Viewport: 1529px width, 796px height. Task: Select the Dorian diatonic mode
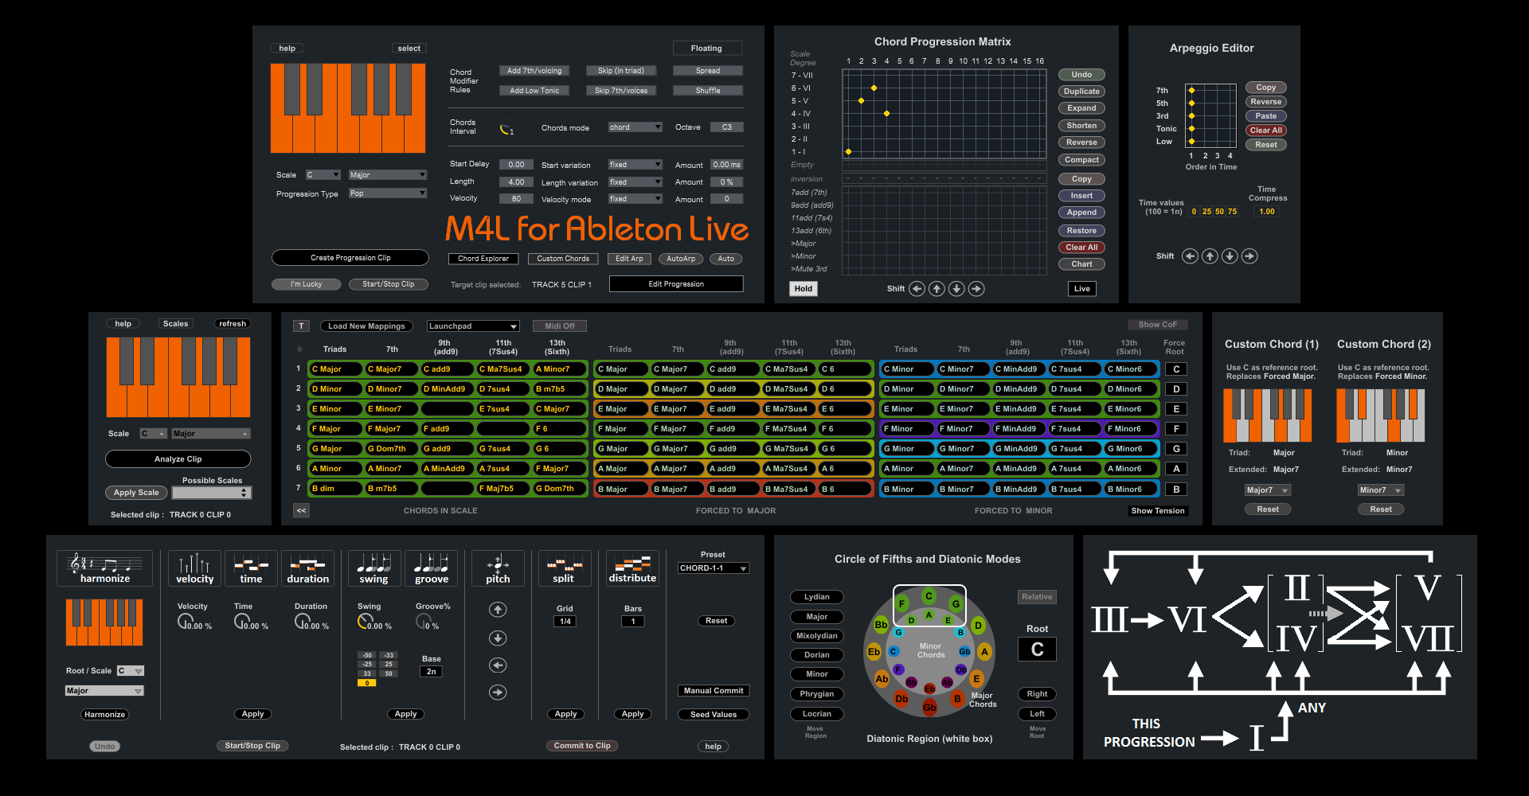(x=817, y=655)
